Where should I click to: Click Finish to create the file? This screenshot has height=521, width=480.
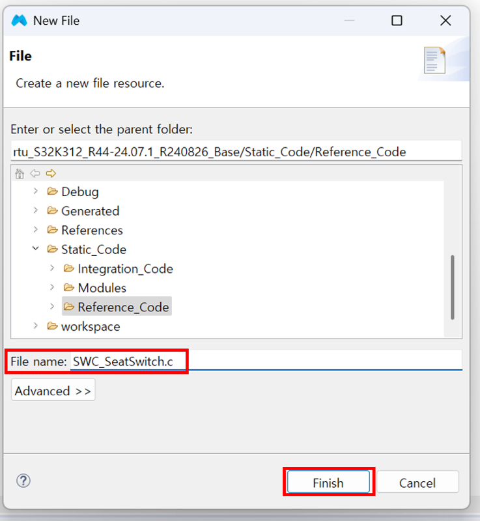click(328, 483)
